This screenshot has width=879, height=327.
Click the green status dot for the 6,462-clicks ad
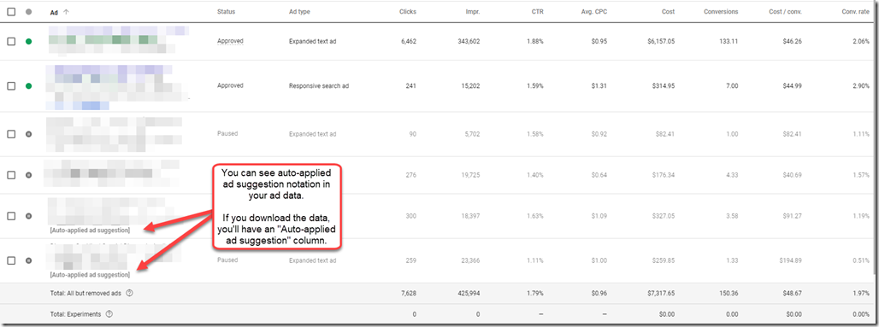(x=28, y=42)
